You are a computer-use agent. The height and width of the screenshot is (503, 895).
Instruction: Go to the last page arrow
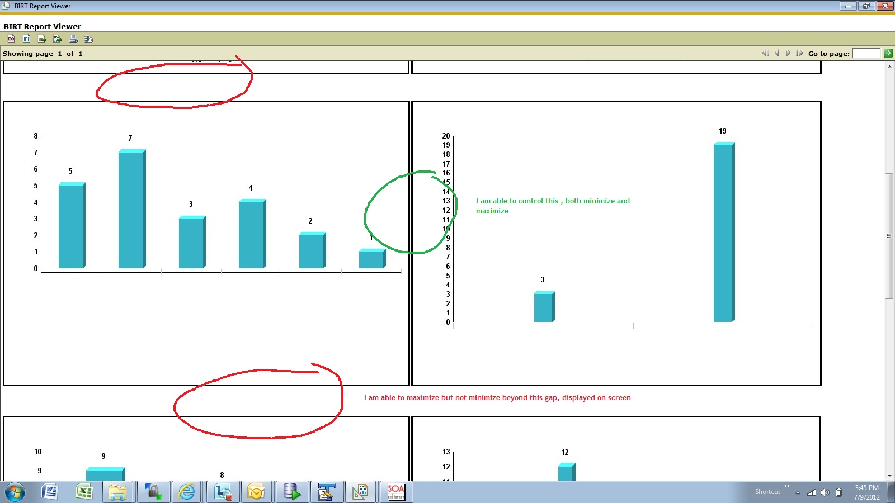click(x=799, y=53)
